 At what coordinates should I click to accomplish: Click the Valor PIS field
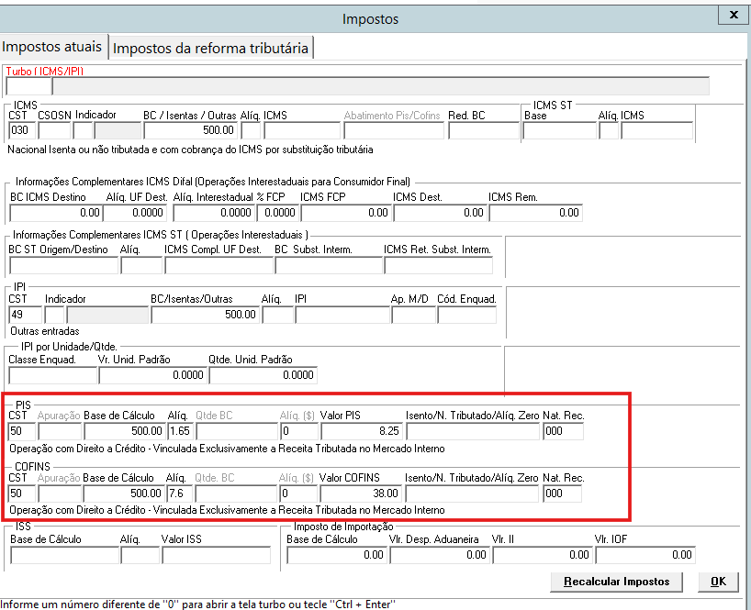point(362,431)
